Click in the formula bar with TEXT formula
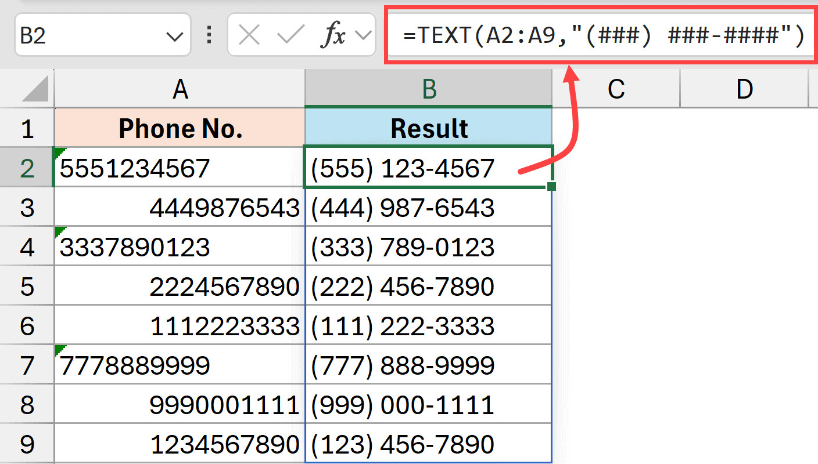 (604, 36)
